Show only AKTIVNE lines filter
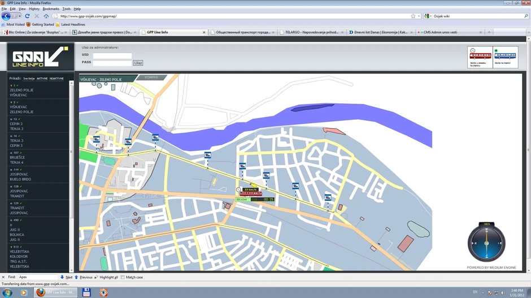Screen dimensions: 531x298 42,78
